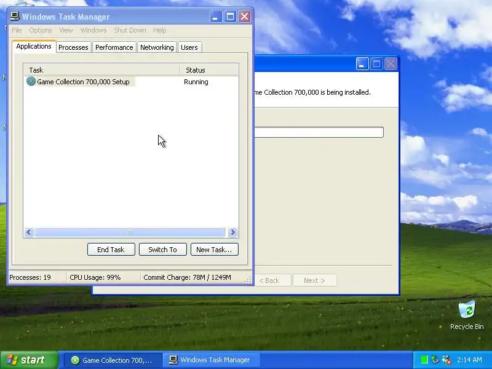The image size is (492, 369).
Task: Open the View menu in Task Manager
Action: click(66, 30)
